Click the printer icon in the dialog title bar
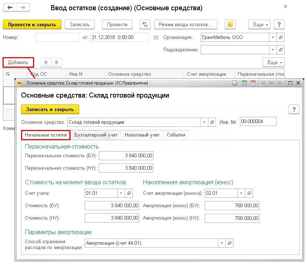Screen dimensions: 306x264 [235, 83]
